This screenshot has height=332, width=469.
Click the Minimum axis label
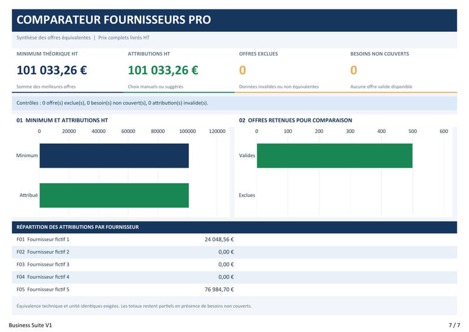pyautogui.click(x=27, y=155)
